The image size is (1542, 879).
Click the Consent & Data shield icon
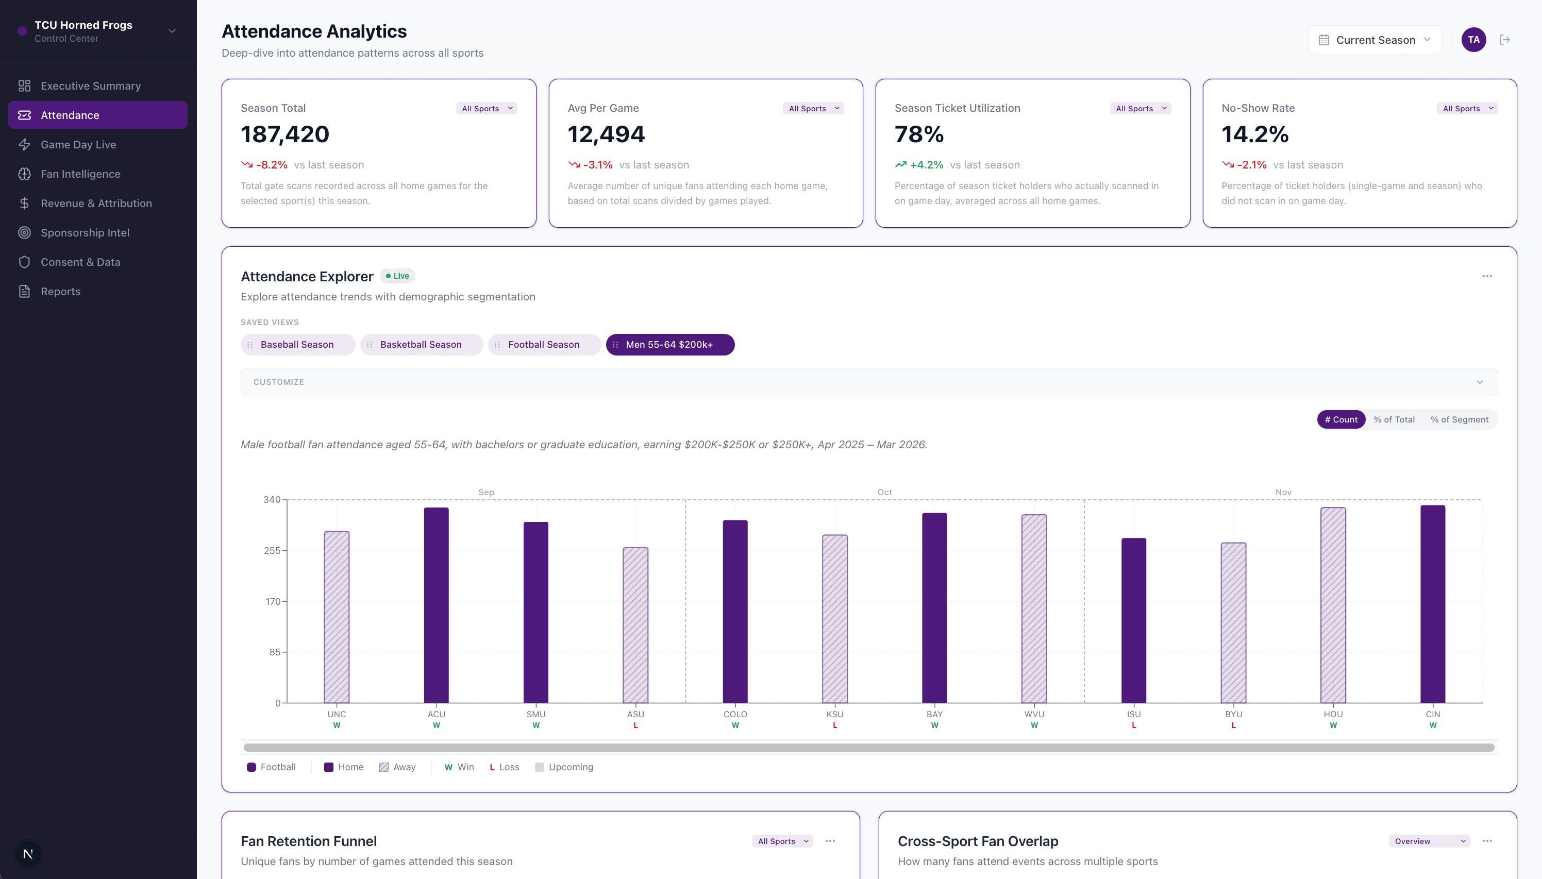24,262
